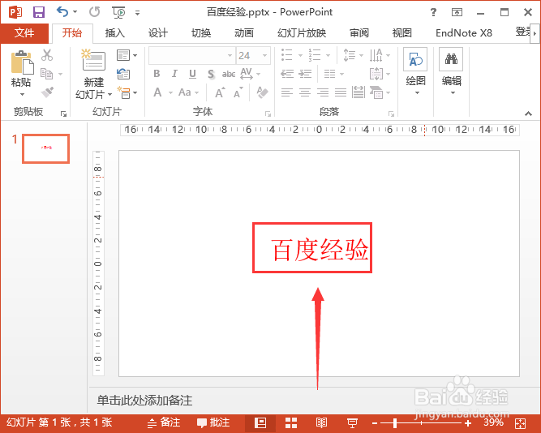Click the 粘贴 (Paste) clipboard icon
541x433 pixels.
[x=22, y=62]
